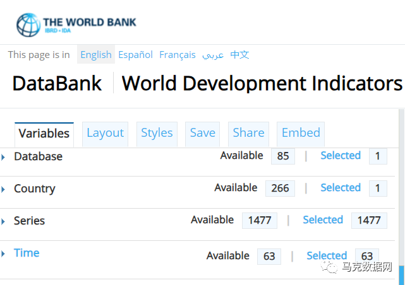Viewport: 405px width, 285px height.
Task: Click Selected link in Time row
Action: [x=327, y=255]
